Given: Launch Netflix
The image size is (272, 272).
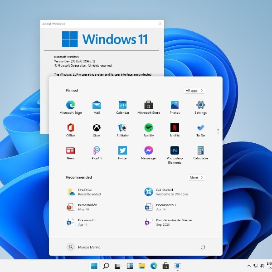Looking at the screenshot, I should click(x=175, y=130).
